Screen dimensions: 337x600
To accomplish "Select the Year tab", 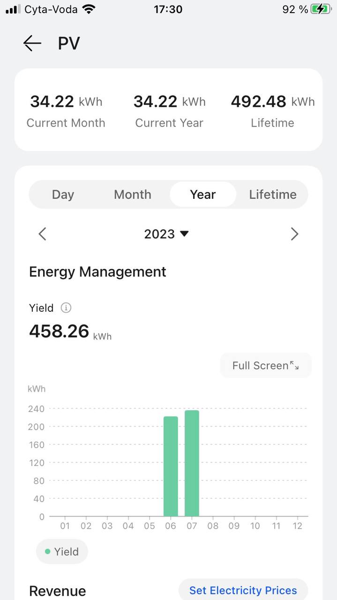I will point(203,195).
